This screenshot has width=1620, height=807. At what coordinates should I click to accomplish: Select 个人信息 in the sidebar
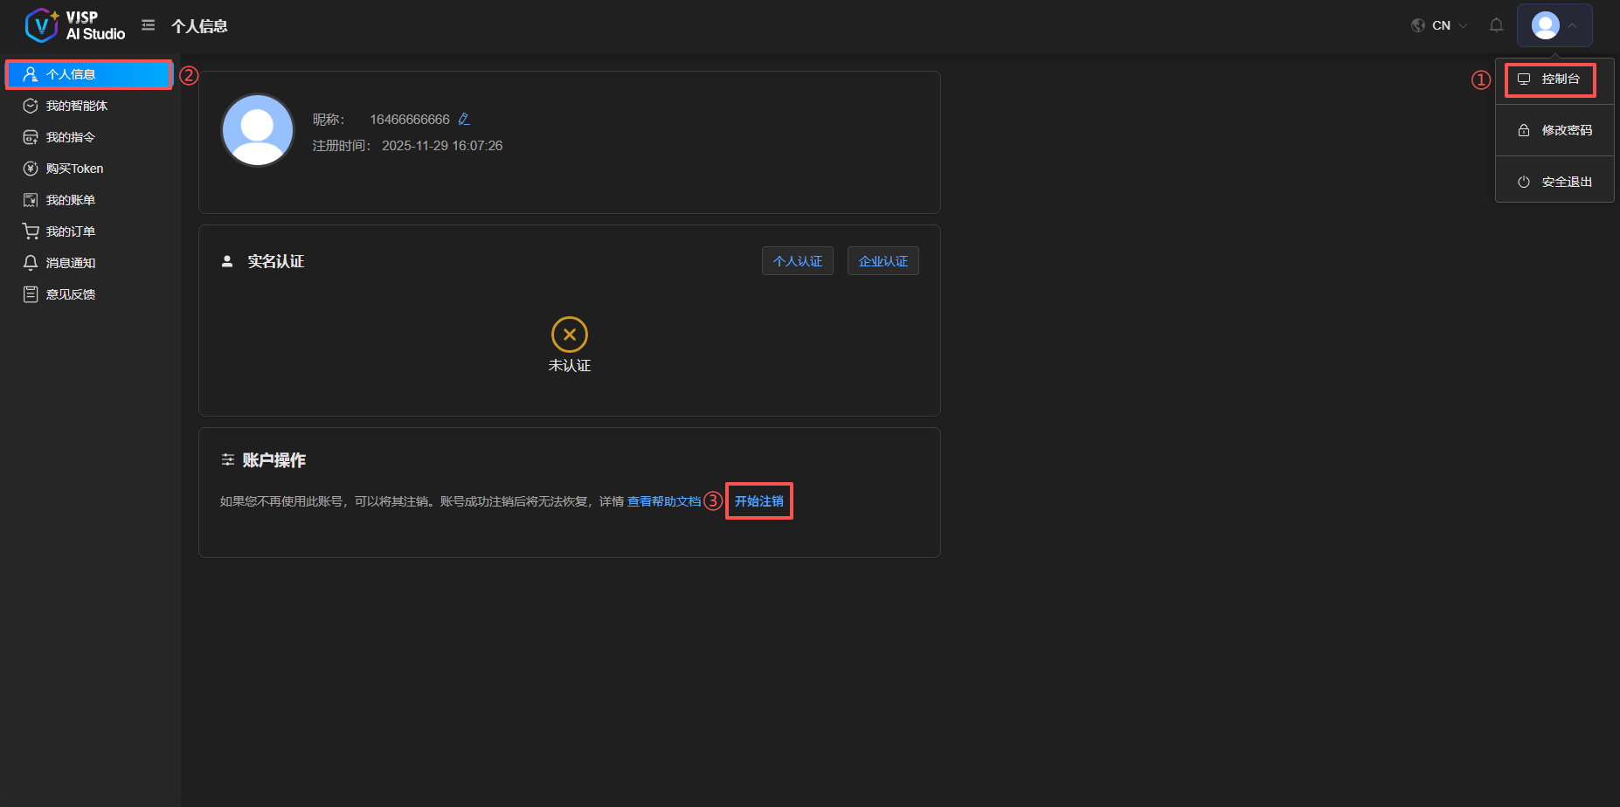tap(70, 74)
